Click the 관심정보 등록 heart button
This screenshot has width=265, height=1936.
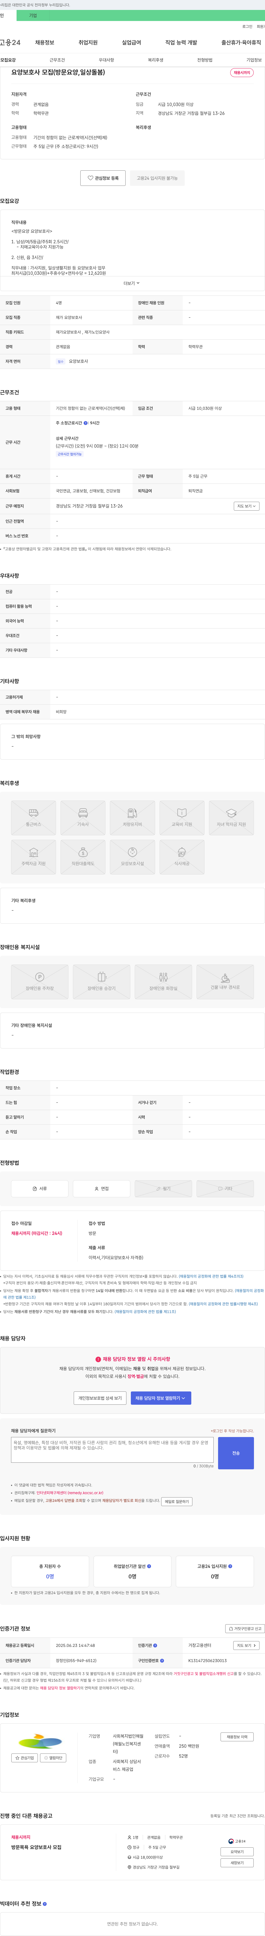103,178
